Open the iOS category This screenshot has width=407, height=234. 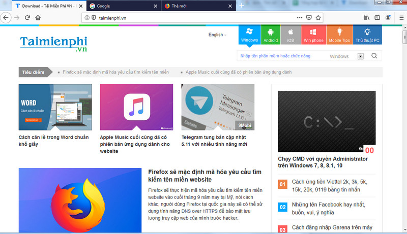(290, 35)
